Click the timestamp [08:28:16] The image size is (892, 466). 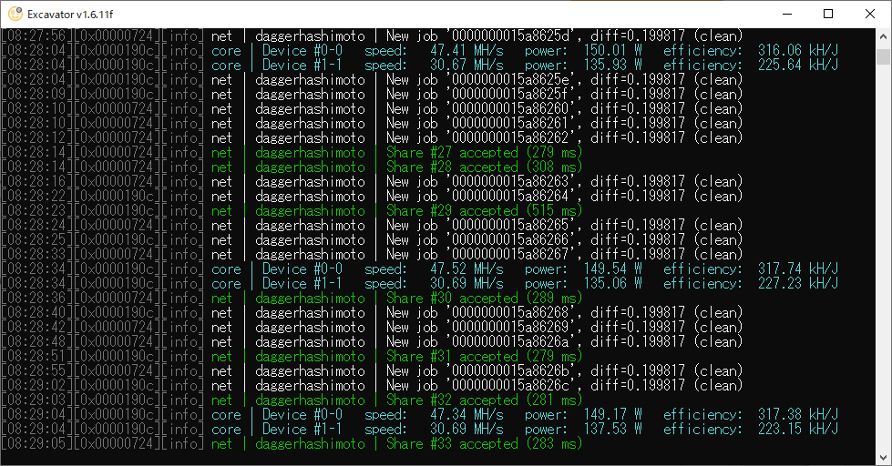(x=37, y=182)
